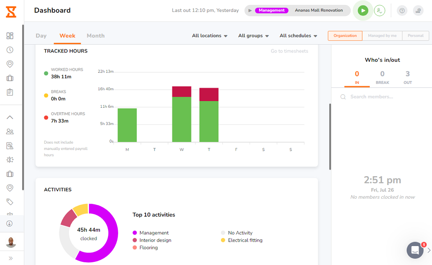Image resolution: width=432 pixels, height=265 pixels.
Task: Click the chat support bubble
Action: 415,250
